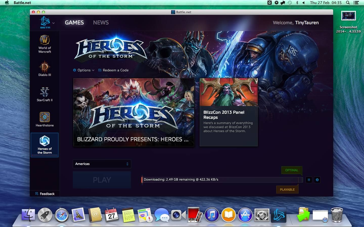Pause the game download

[x=309, y=180]
